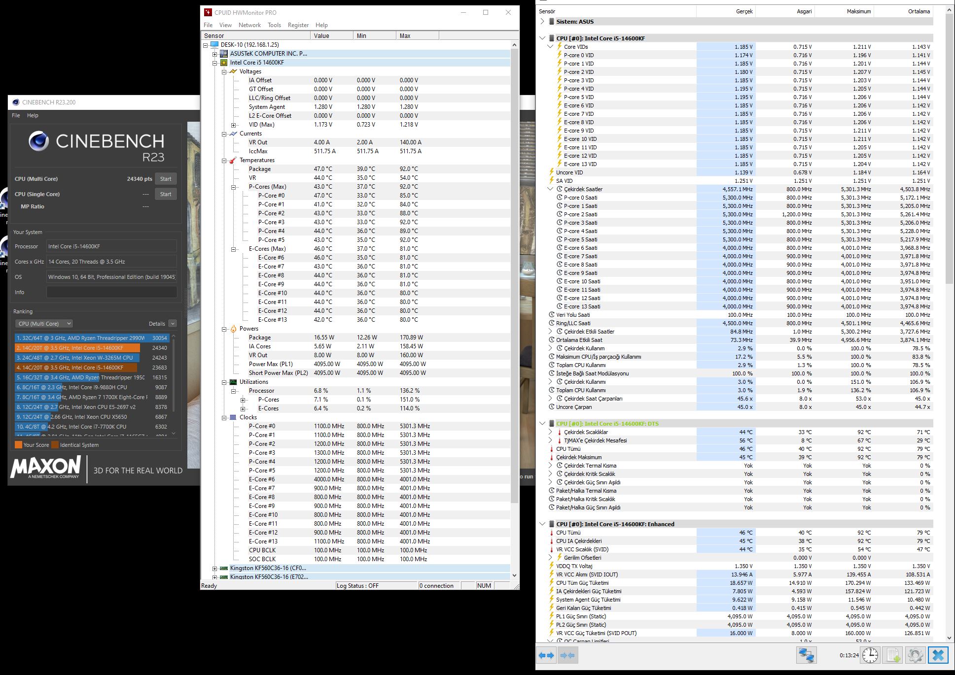Click the orange Your Score legend swatch
This screenshot has height=675, width=955.
18,445
